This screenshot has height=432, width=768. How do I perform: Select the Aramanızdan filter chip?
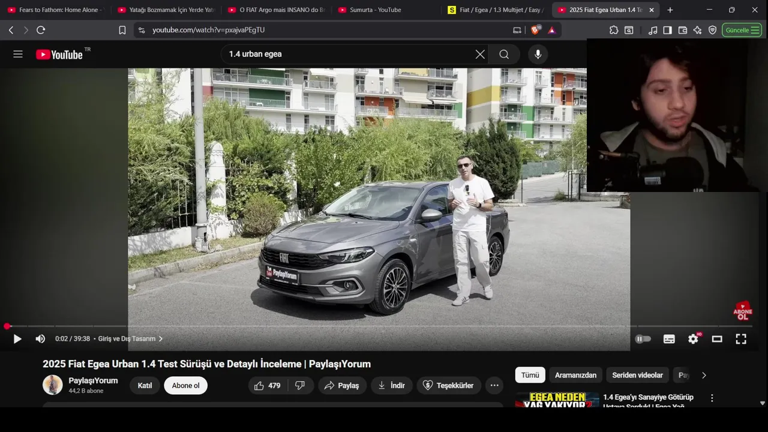(575, 375)
